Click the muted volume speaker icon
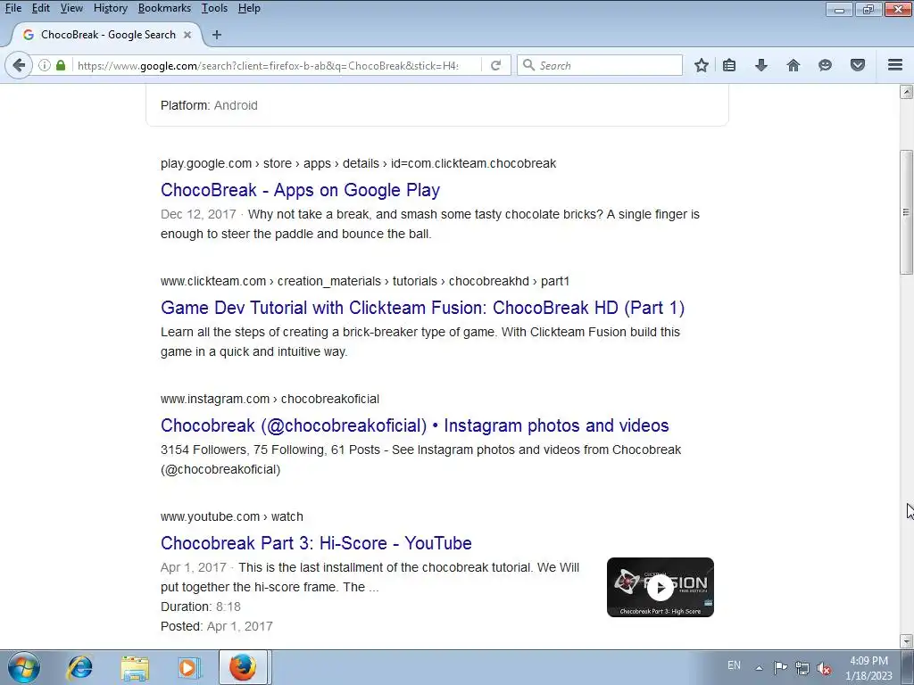Image resolution: width=914 pixels, height=685 pixels. pos(824,667)
